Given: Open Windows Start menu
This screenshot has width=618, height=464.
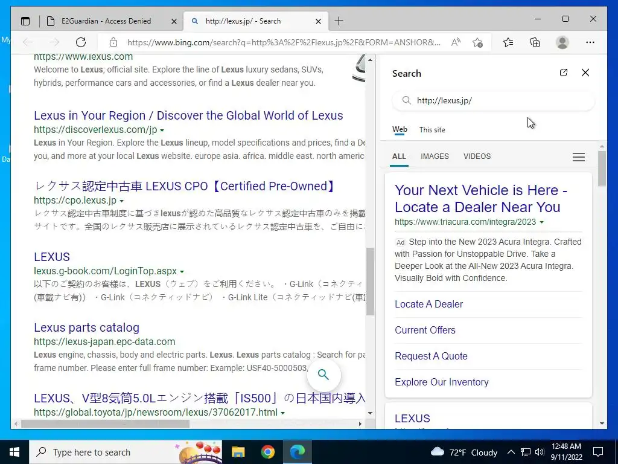Looking at the screenshot, I should point(14,452).
